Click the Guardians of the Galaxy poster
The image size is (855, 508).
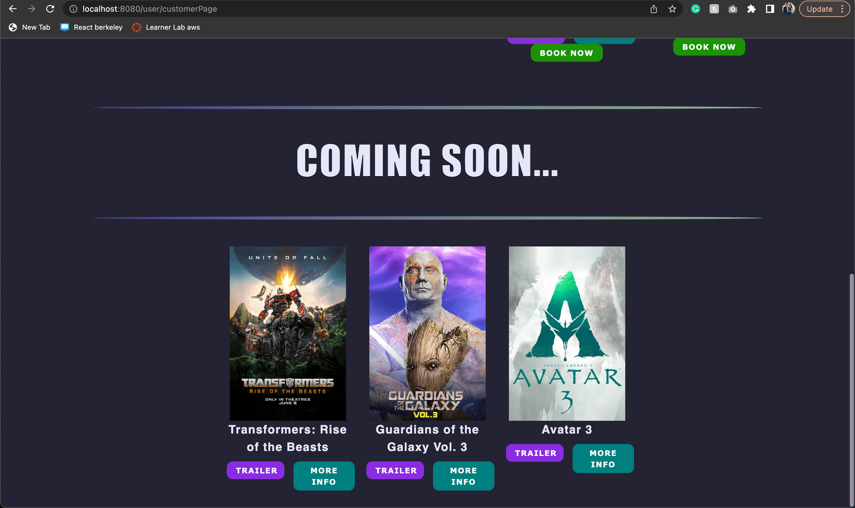click(427, 333)
